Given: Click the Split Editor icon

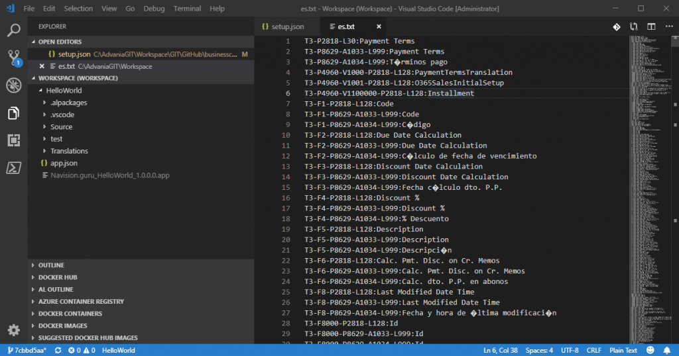Looking at the screenshot, I should coord(651,26).
